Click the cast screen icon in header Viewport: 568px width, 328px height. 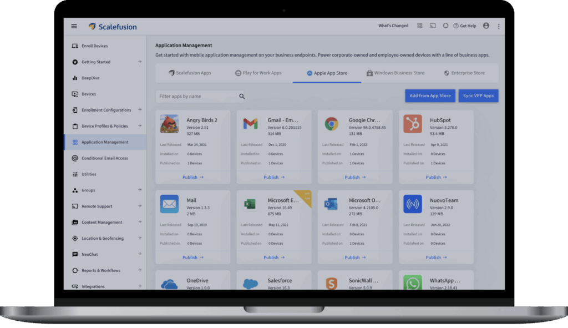coord(433,26)
